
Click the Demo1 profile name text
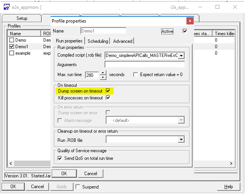[22, 47]
